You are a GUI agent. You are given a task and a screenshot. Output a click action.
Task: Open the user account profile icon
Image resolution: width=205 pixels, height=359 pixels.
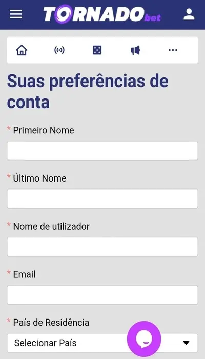pyautogui.click(x=189, y=14)
